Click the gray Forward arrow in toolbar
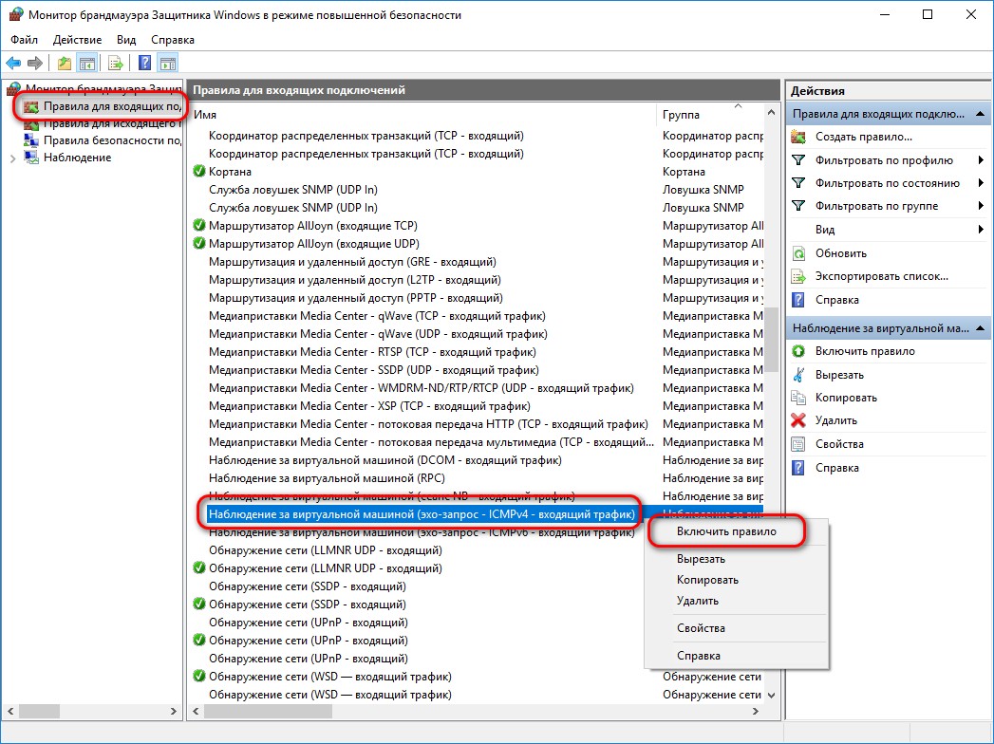This screenshot has width=994, height=744. pos(35,63)
